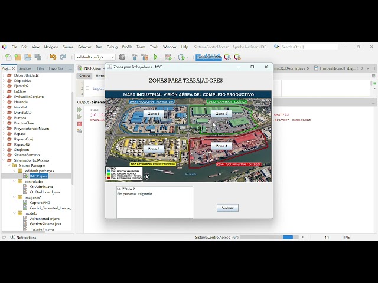
Task: Click the Source view button
Action: click(84, 76)
